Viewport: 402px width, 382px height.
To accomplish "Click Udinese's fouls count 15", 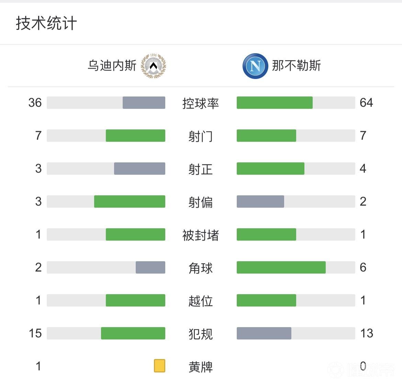I will pyautogui.click(x=35, y=333).
